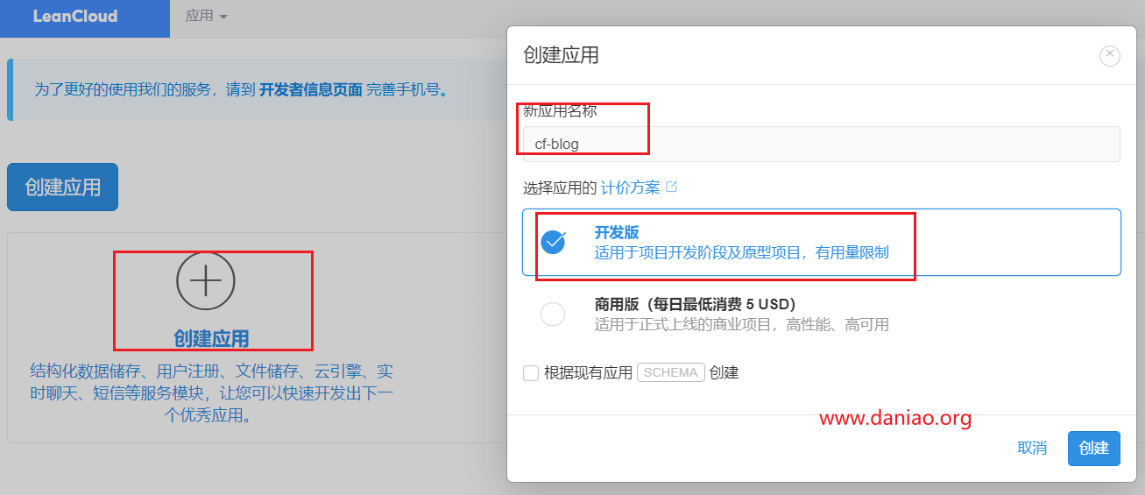
Task: Click 取消 to cancel the dialog
Action: (1032, 448)
